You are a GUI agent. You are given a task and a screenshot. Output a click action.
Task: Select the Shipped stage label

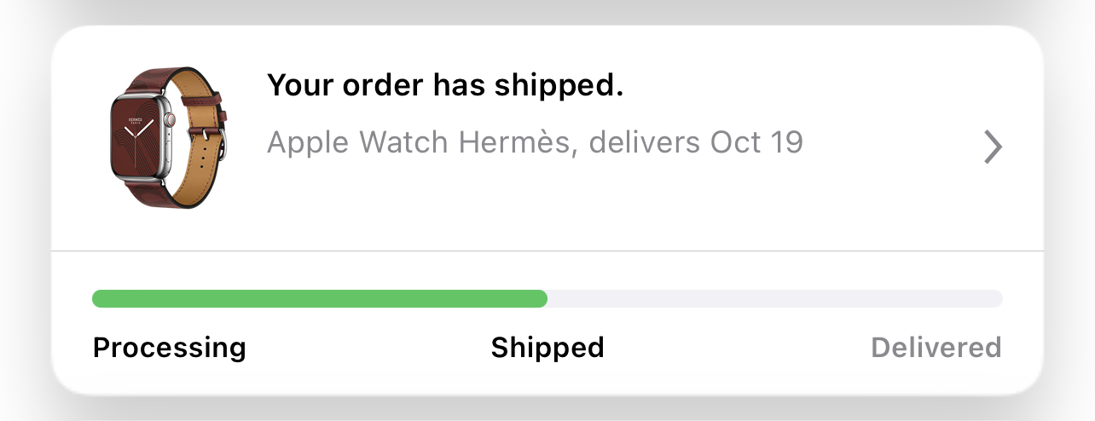(x=547, y=348)
